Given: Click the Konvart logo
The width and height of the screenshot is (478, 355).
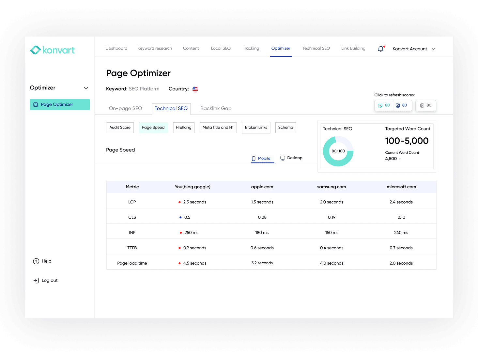Looking at the screenshot, I should [52, 50].
